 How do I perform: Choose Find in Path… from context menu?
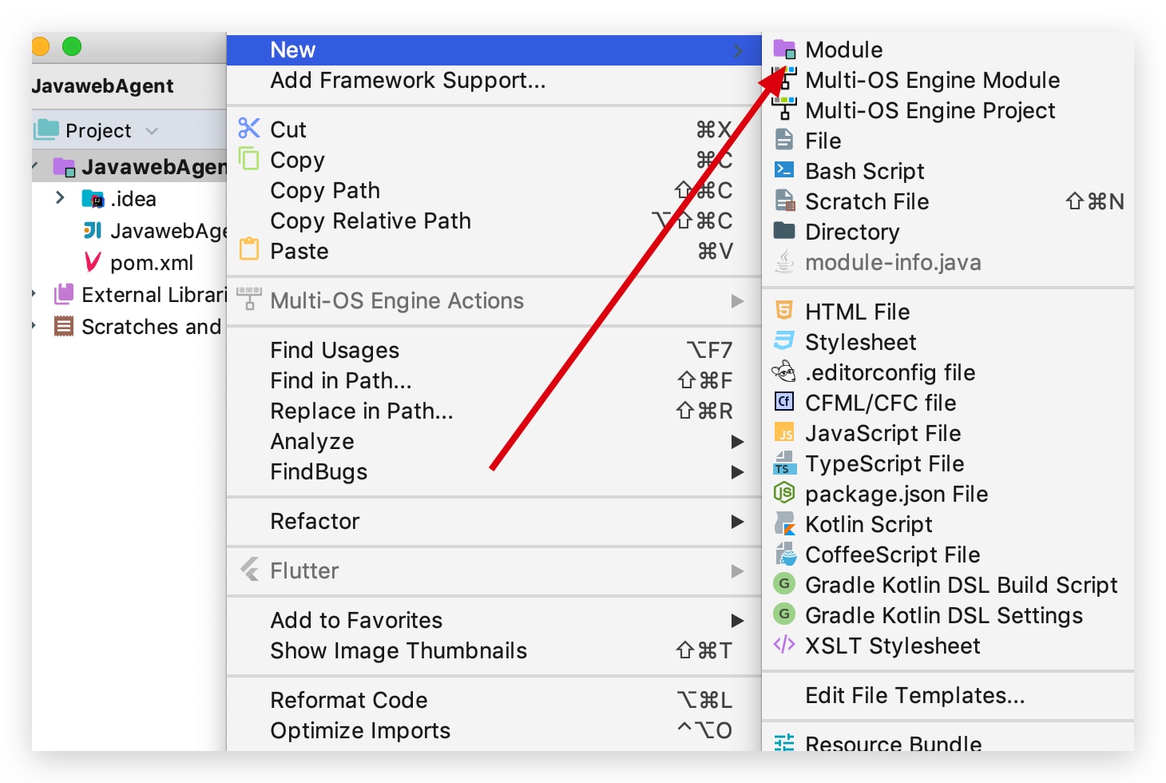[x=341, y=380]
